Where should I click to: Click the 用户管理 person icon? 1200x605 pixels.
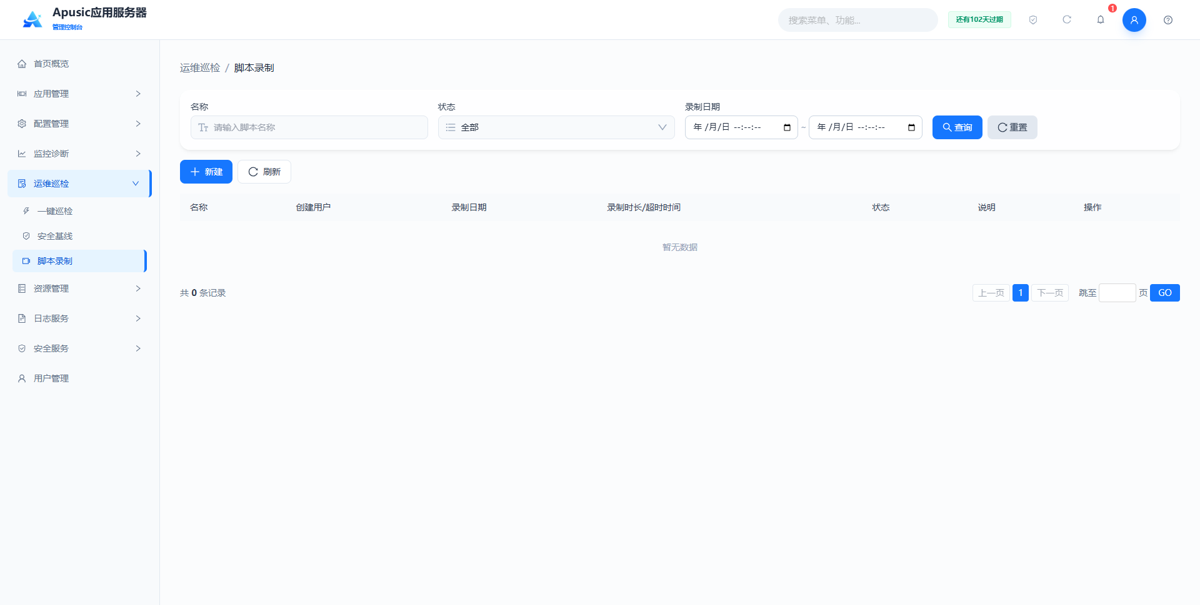pos(22,378)
